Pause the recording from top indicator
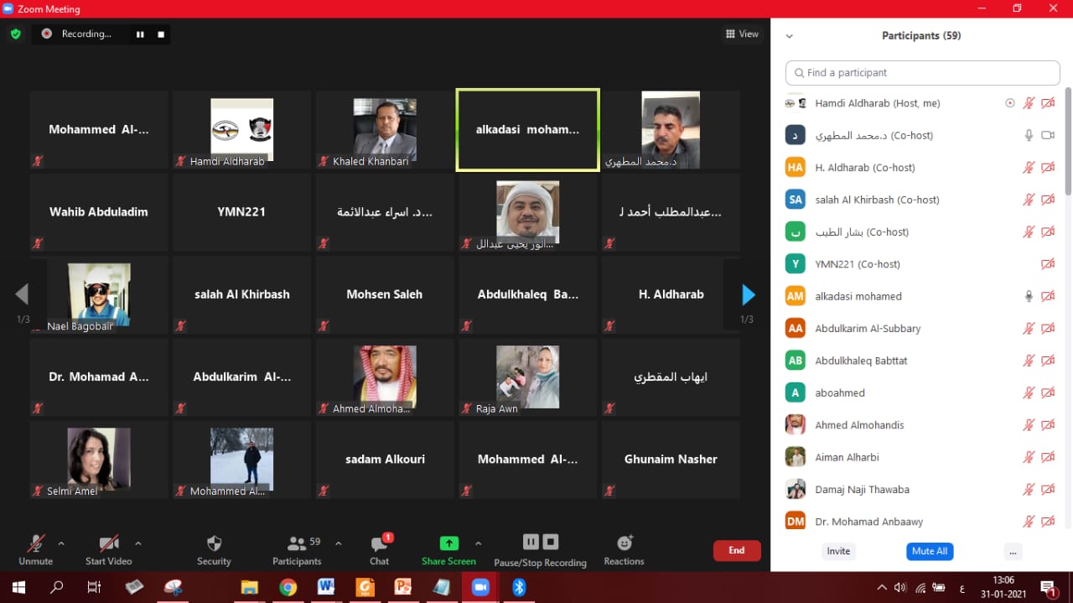The image size is (1073, 603). coord(140,34)
